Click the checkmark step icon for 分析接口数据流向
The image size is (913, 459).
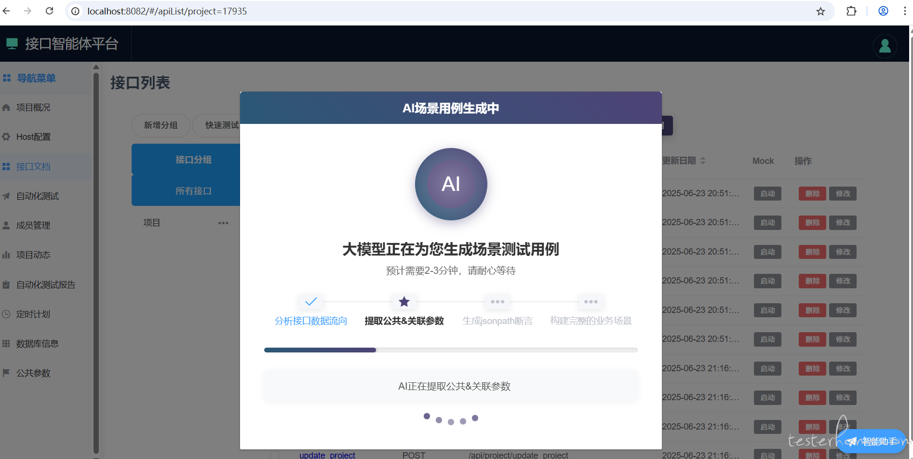311,302
